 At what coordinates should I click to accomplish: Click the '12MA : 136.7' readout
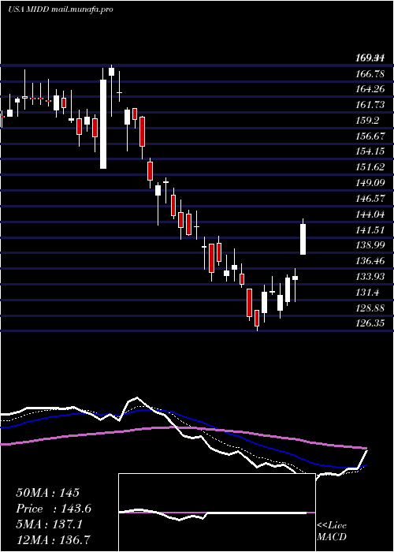tap(53, 539)
